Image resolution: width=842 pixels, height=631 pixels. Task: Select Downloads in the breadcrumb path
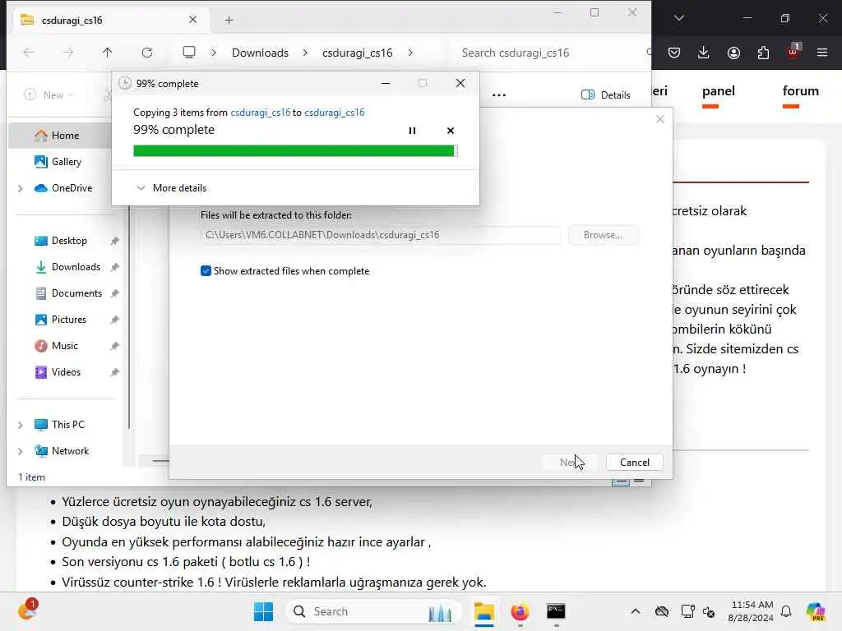pyautogui.click(x=260, y=53)
